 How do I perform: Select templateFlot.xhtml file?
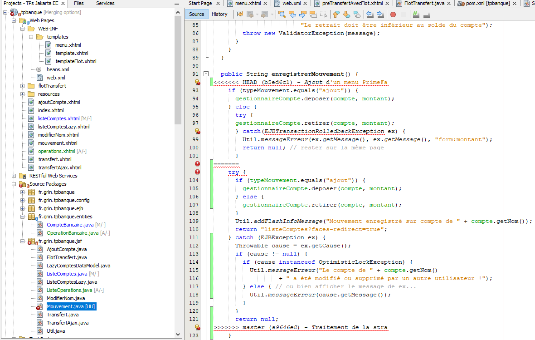pyautogui.click(x=76, y=61)
